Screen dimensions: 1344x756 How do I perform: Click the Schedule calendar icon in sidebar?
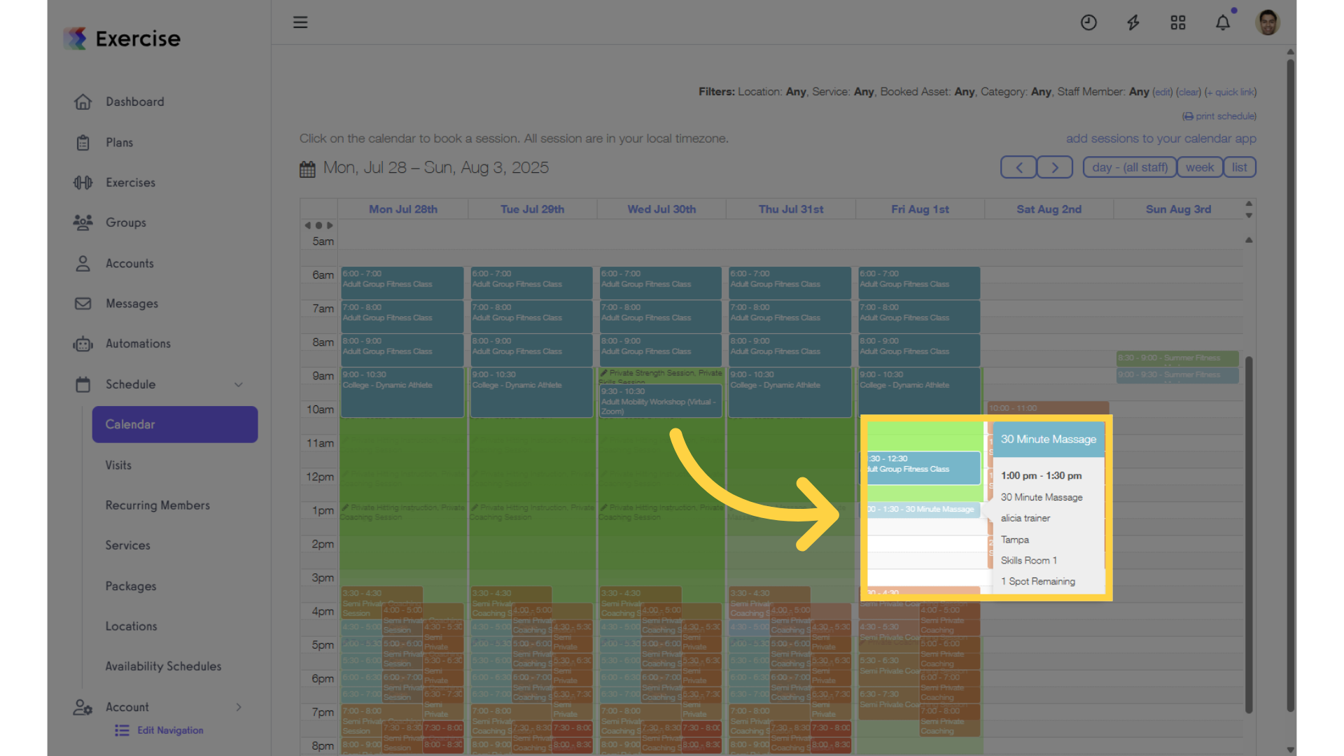pyautogui.click(x=83, y=384)
